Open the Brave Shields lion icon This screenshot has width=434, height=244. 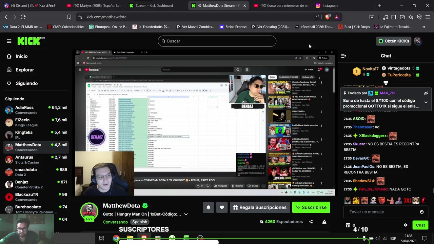pyautogui.click(x=328, y=17)
